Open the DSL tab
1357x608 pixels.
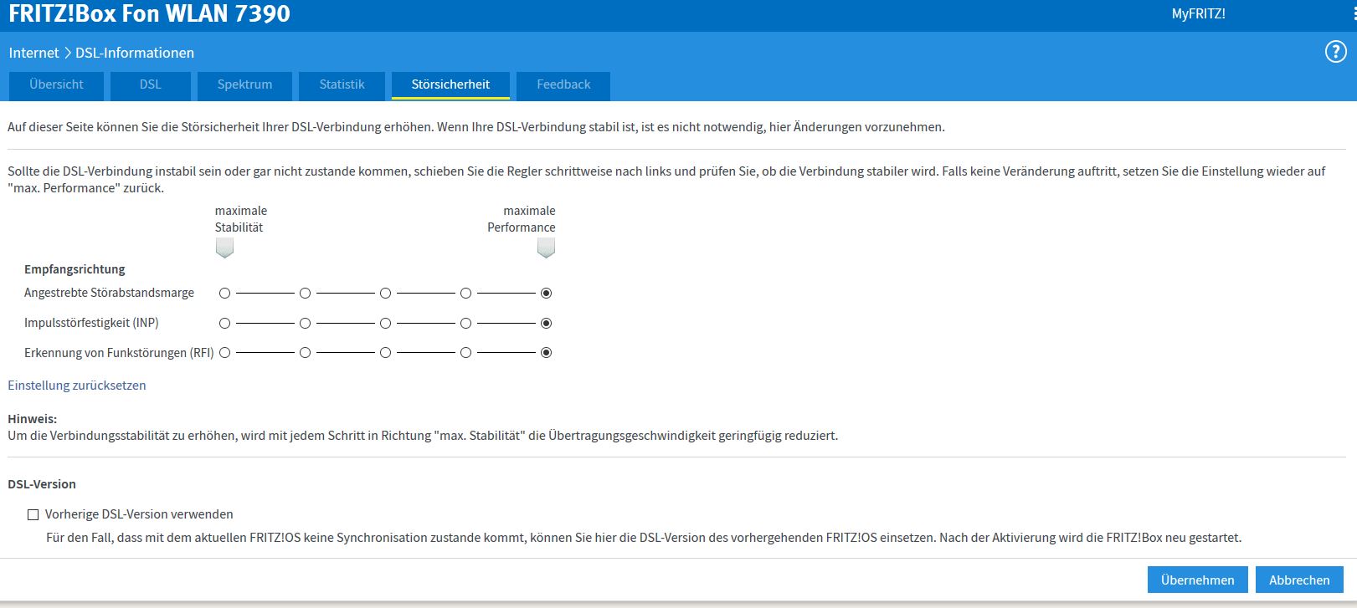pyautogui.click(x=151, y=85)
